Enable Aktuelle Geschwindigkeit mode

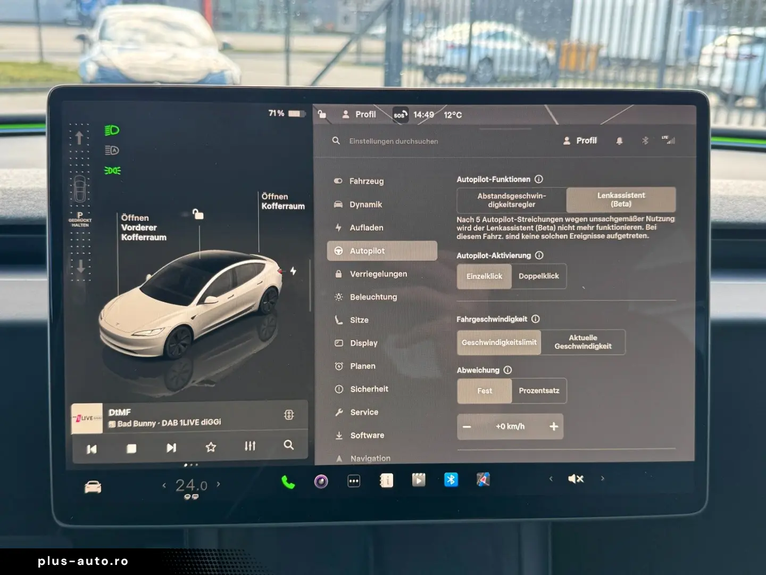point(583,342)
